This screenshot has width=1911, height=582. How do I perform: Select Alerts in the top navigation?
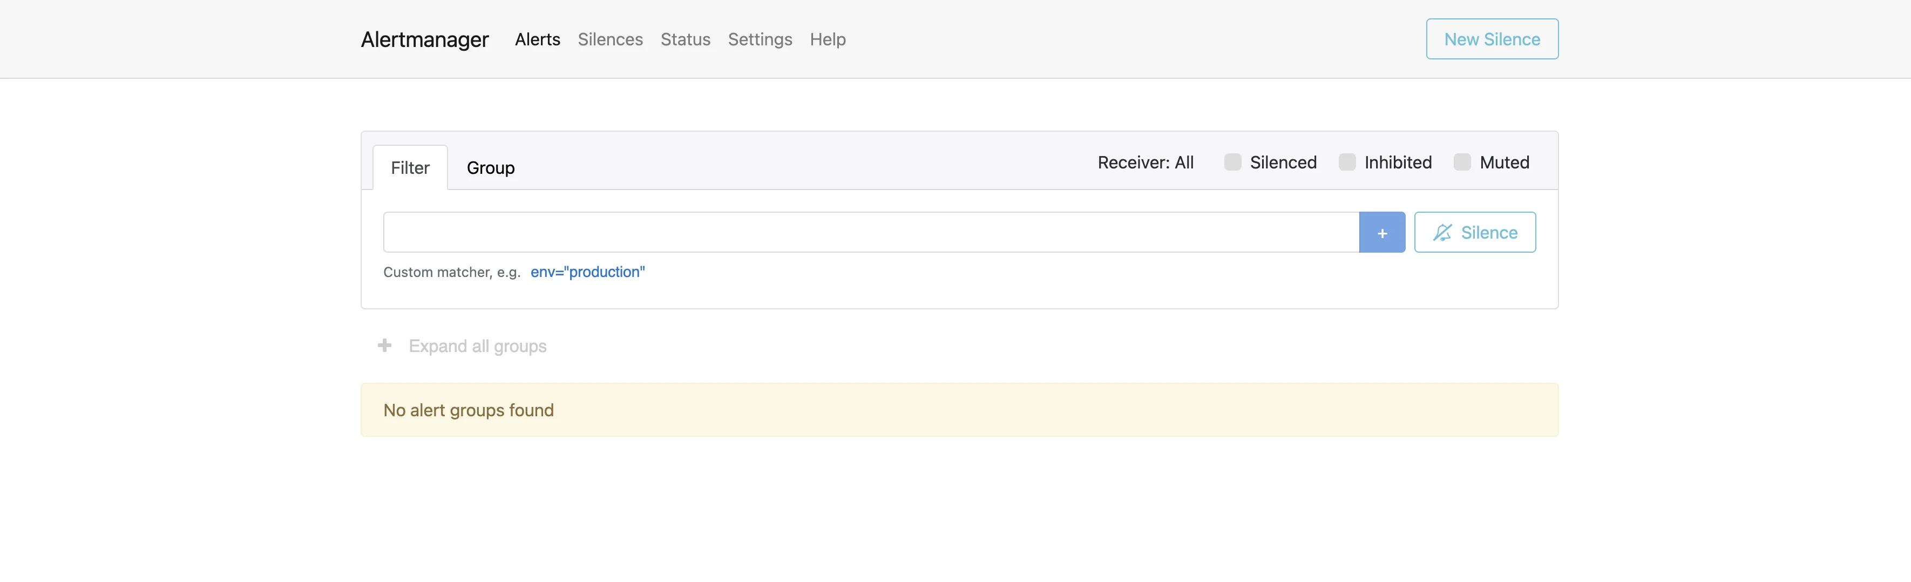(x=537, y=39)
